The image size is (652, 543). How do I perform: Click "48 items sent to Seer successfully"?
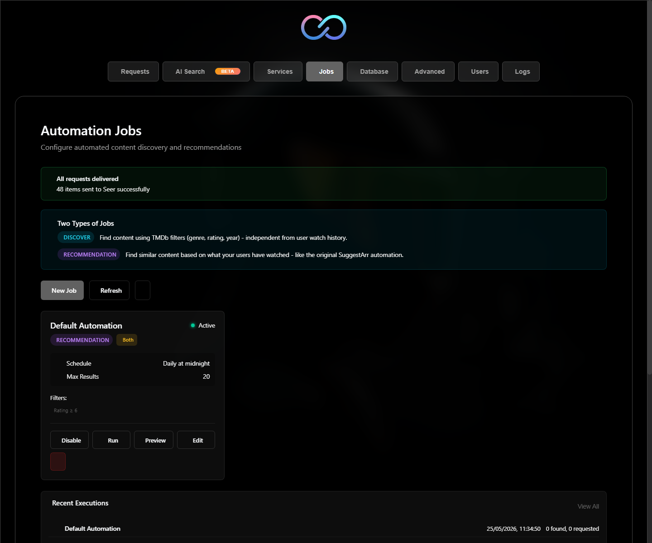[x=103, y=189]
